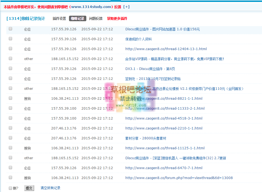
Task: Check the first 必应 record row checkbox
Action: pyautogui.click(x=10, y=29)
